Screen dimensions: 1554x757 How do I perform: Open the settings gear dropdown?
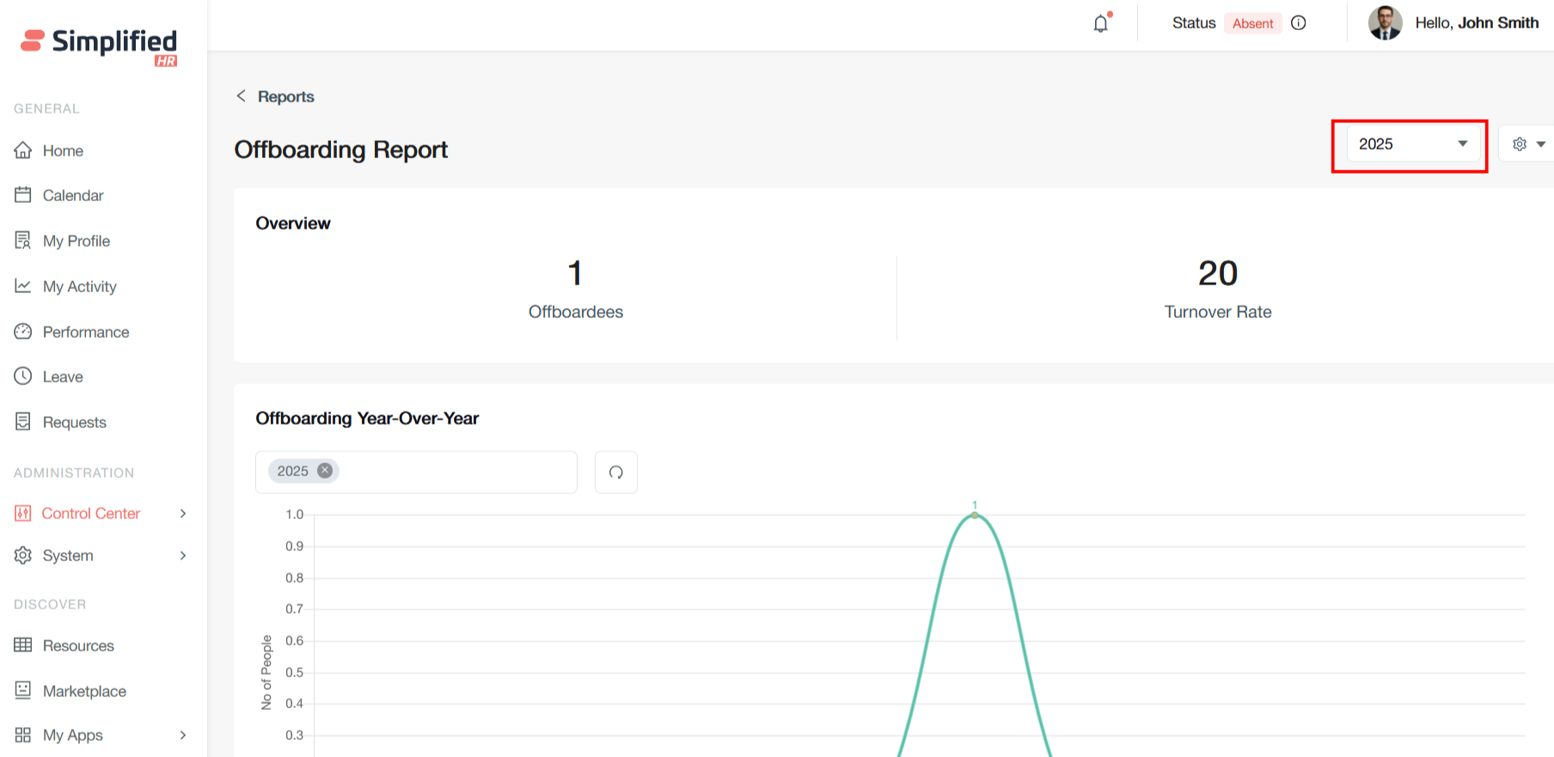(x=1527, y=144)
